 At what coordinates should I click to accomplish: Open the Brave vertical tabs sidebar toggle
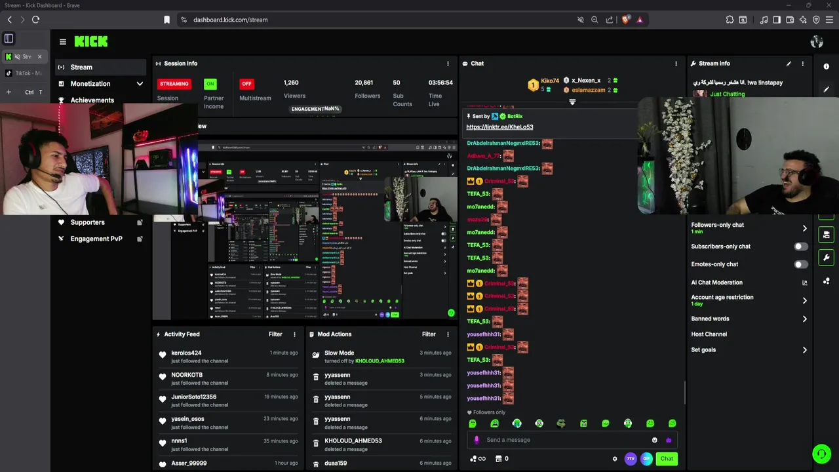pos(9,39)
